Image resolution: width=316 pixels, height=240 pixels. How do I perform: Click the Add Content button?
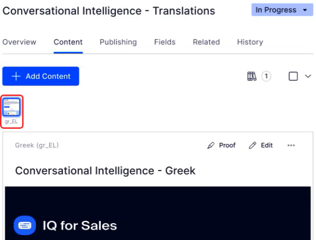41,76
